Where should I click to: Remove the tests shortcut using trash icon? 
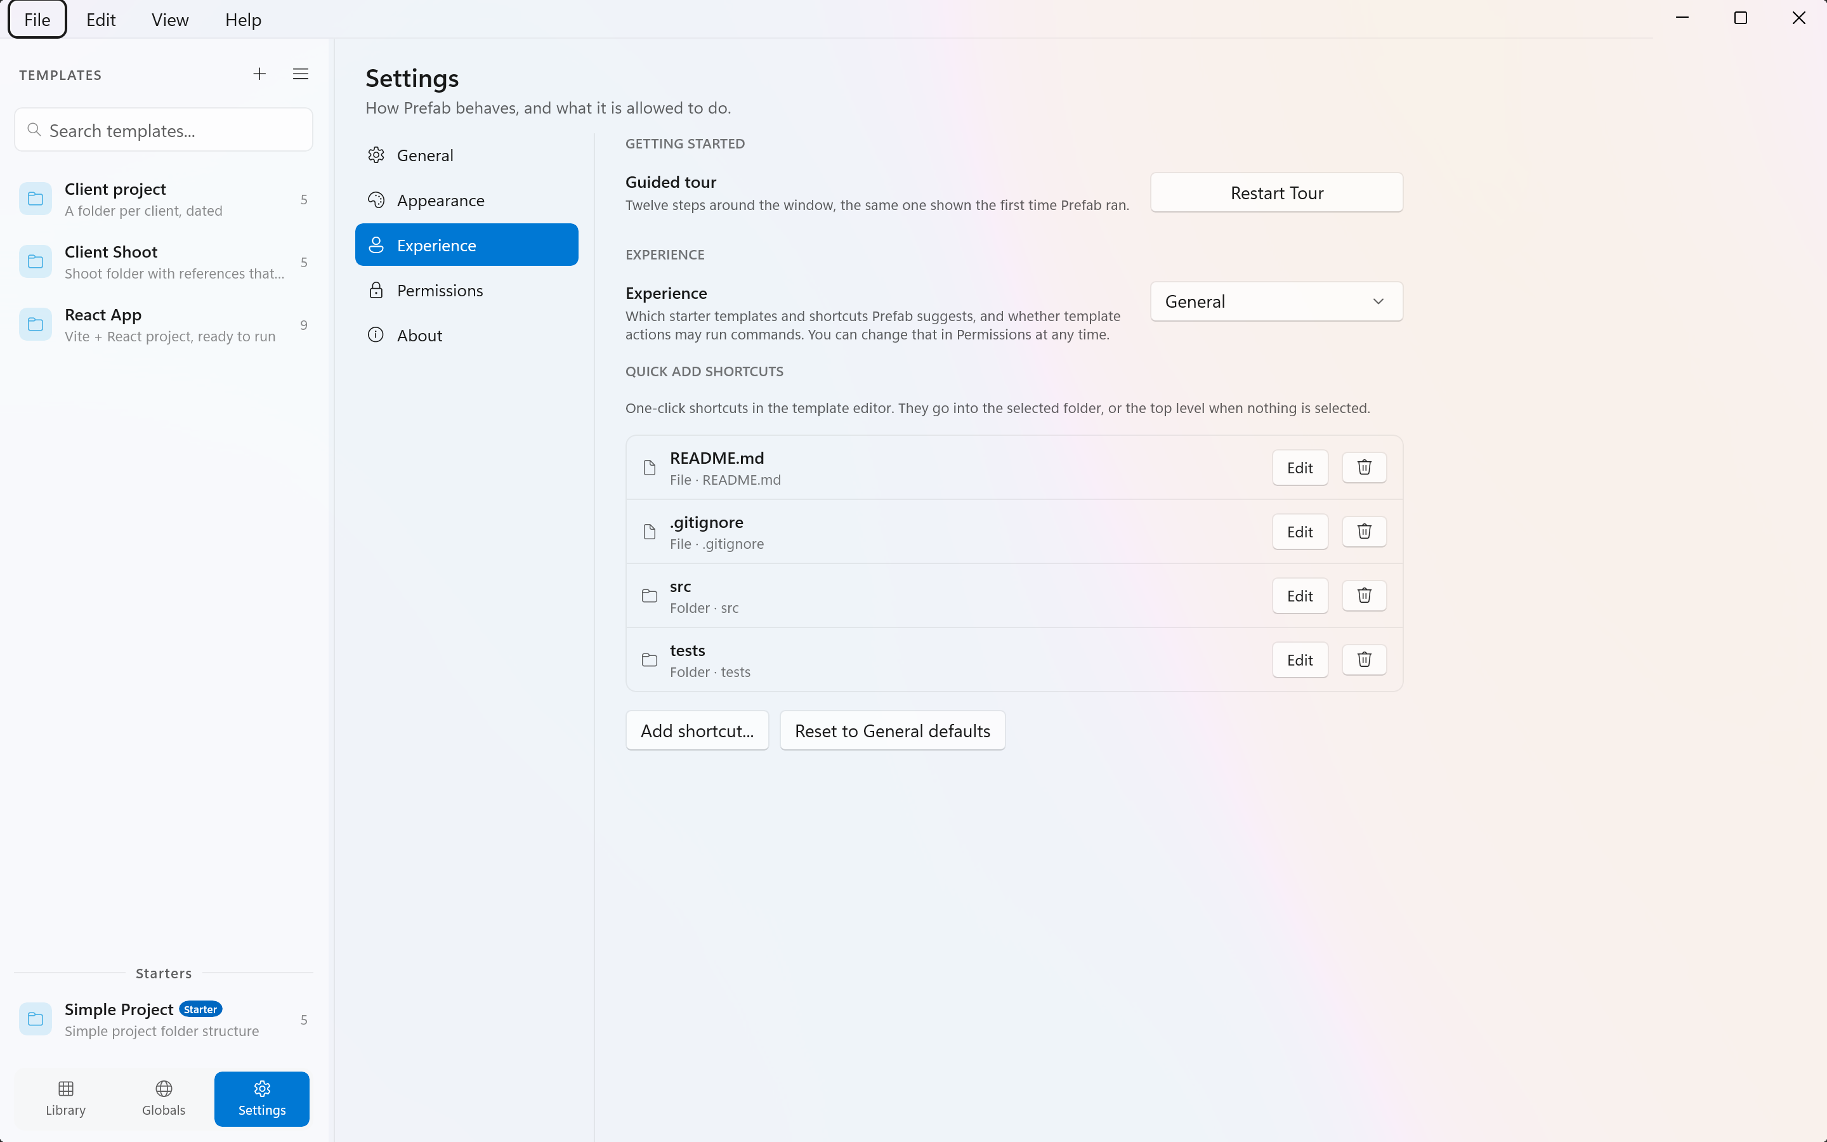(x=1363, y=660)
